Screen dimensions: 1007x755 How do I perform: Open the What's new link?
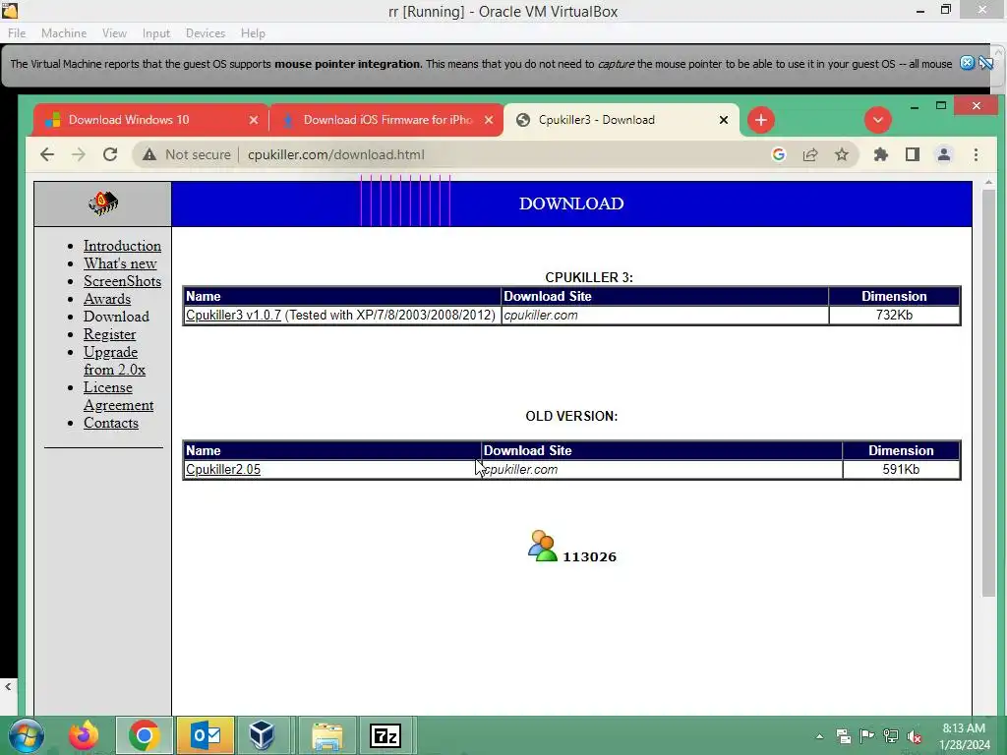(120, 263)
